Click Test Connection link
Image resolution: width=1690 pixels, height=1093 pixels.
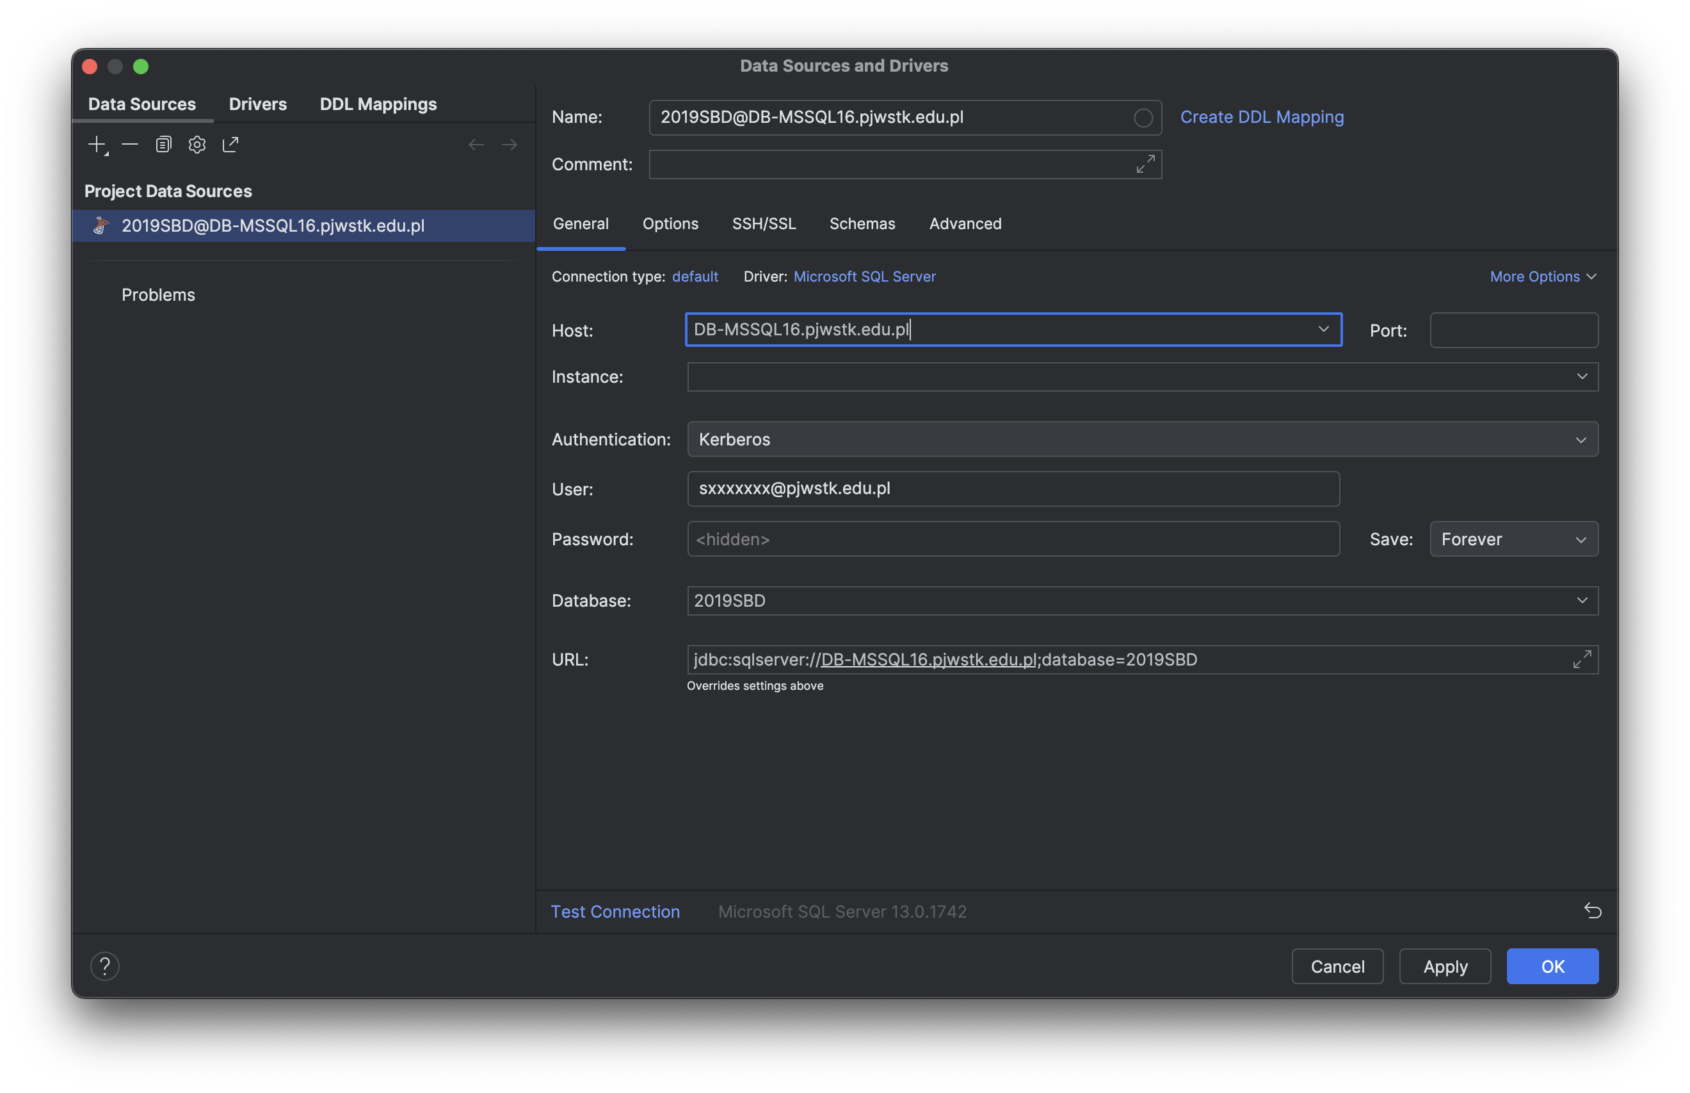615,911
